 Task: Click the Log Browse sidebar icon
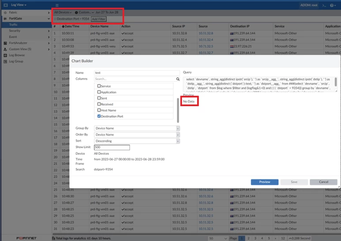point(5,55)
